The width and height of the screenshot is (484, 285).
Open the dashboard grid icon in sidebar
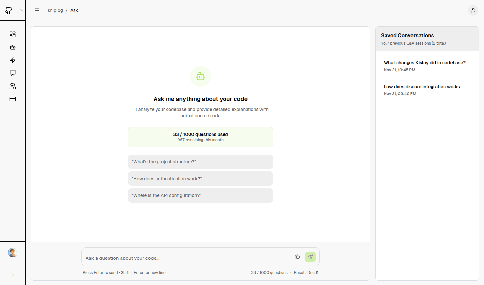click(13, 34)
